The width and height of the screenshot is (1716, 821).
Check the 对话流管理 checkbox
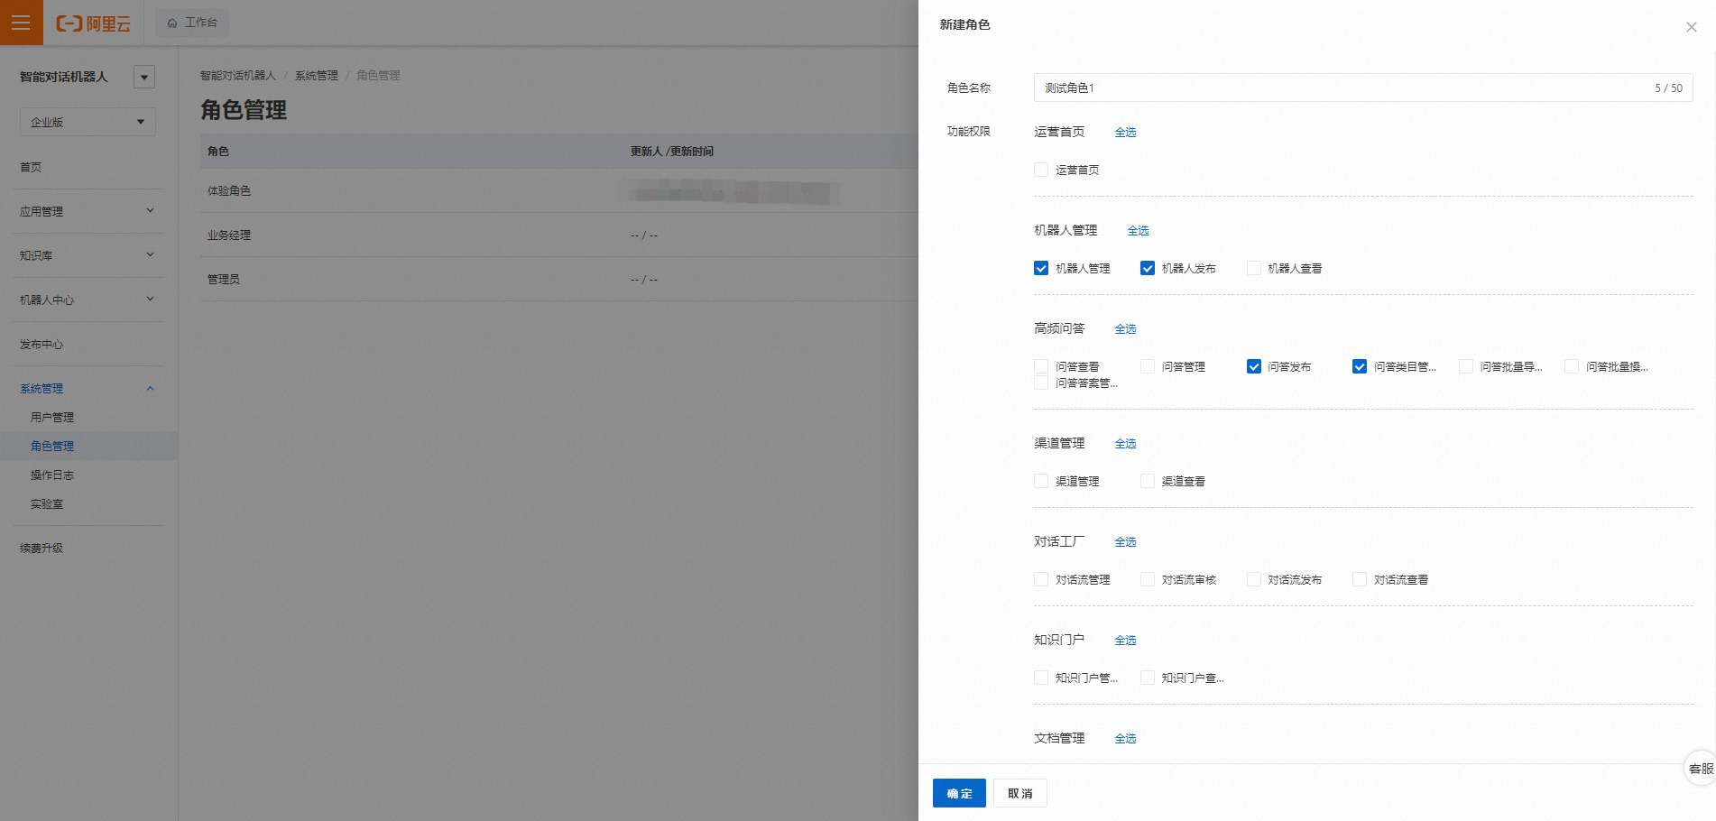tap(1041, 579)
